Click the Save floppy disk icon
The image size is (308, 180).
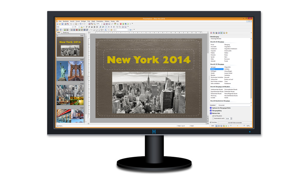click(x=63, y=24)
